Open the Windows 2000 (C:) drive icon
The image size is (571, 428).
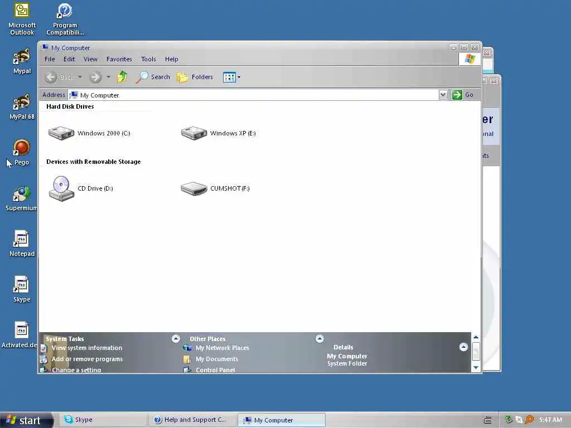tap(61, 133)
